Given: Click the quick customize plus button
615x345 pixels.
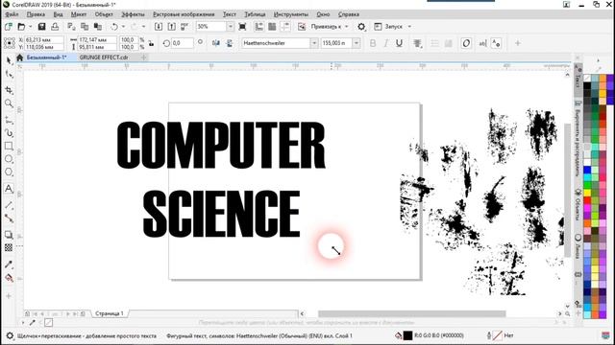Looking at the screenshot, I should 518,43.
